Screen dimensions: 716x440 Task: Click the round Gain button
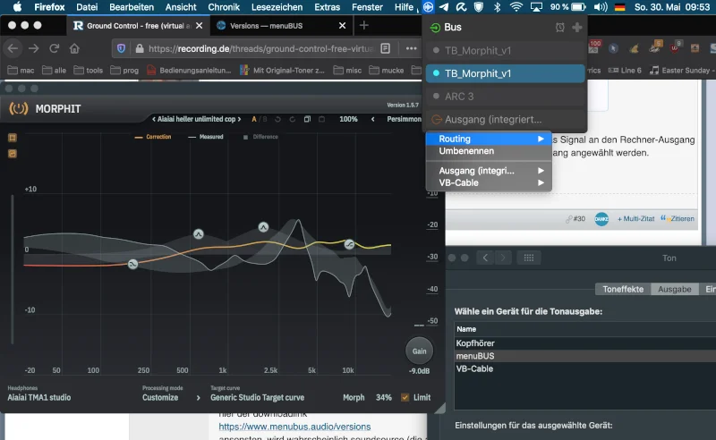click(x=419, y=351)
